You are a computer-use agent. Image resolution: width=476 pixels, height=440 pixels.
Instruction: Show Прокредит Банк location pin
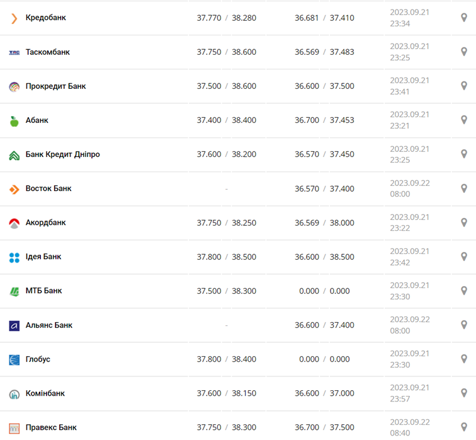pyautogui.click(x=464, y=86)
